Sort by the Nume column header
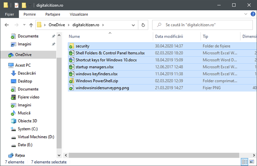The height and width of the screenshot is (166, 257). [x=74, y=37]
